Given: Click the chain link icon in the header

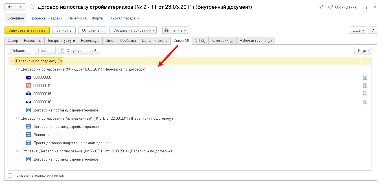Looking at the screenshot, I should click(321, 7).
